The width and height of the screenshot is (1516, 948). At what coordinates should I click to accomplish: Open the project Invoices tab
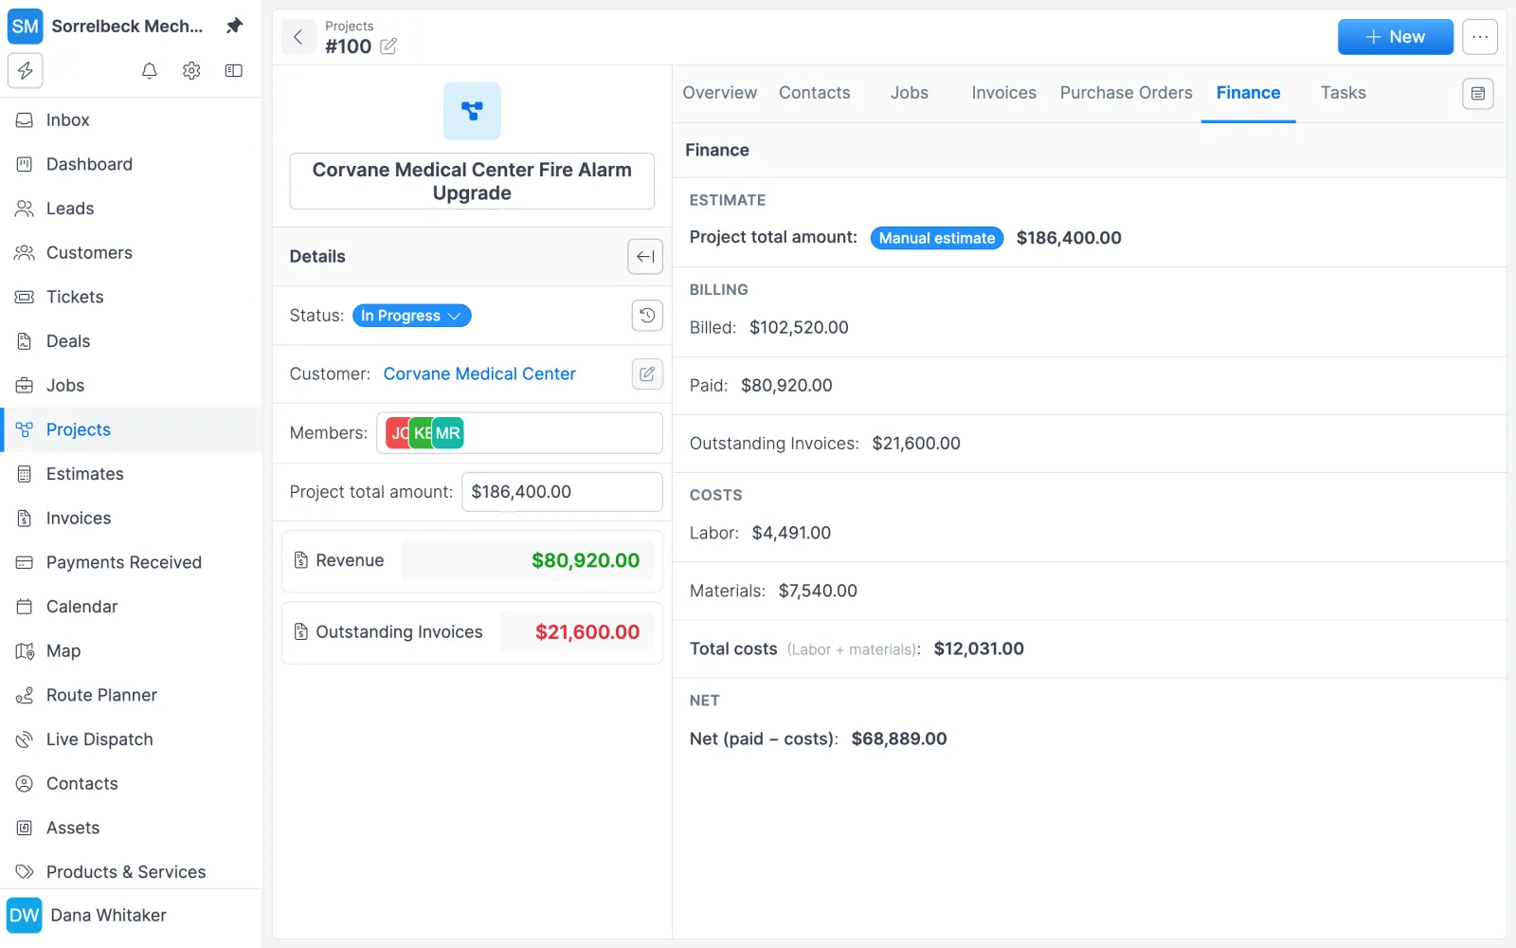click(1004, 93)
